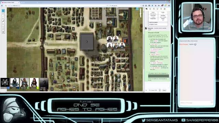Open the browser hamburger menu

[169, 5]
